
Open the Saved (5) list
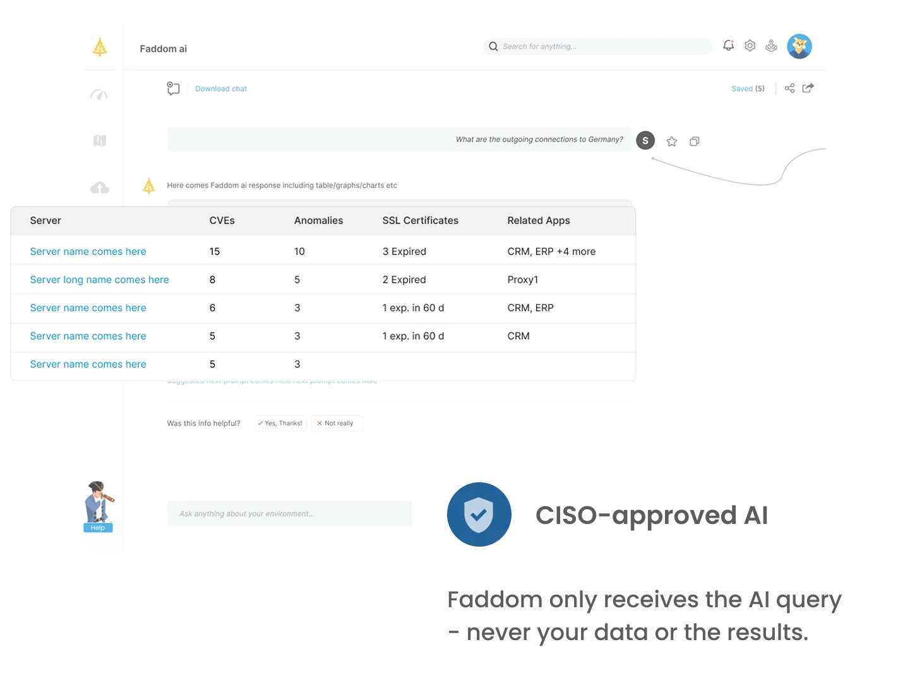click(x=748, y=89)
